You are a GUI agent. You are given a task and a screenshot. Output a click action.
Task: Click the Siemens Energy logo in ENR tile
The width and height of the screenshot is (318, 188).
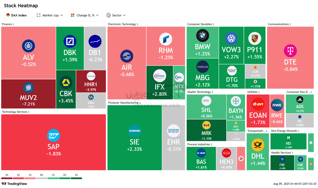click(174, 131)
